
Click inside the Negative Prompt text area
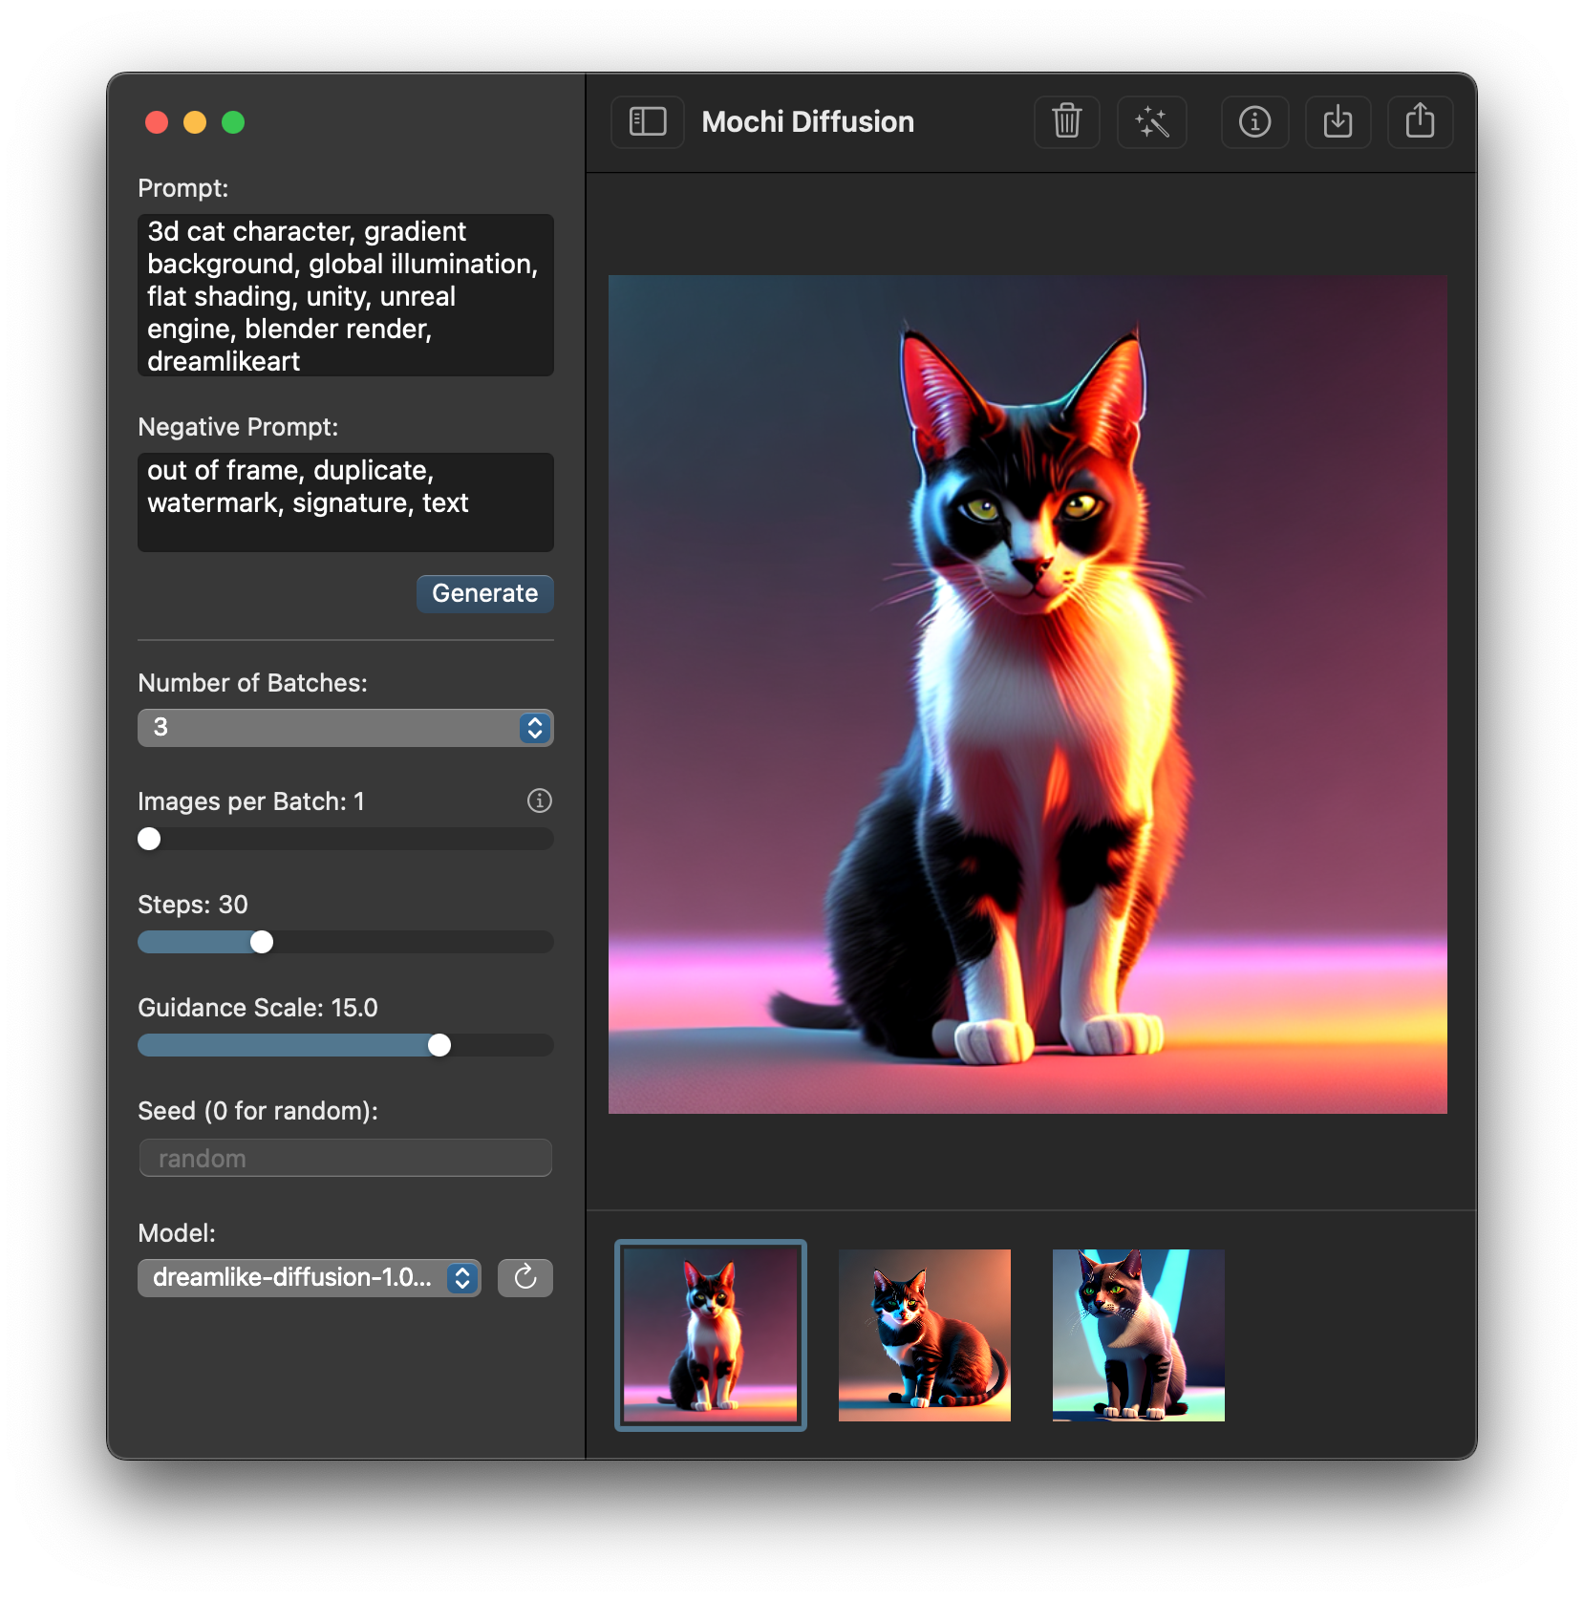click(x=346, y=502)
